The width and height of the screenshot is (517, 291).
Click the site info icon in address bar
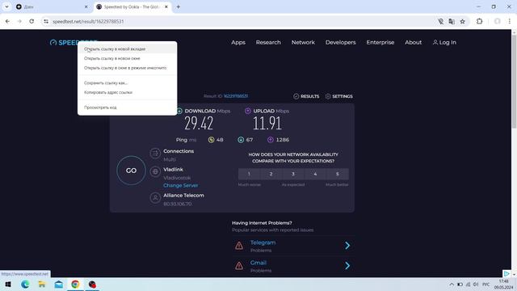tap(46, 21)
